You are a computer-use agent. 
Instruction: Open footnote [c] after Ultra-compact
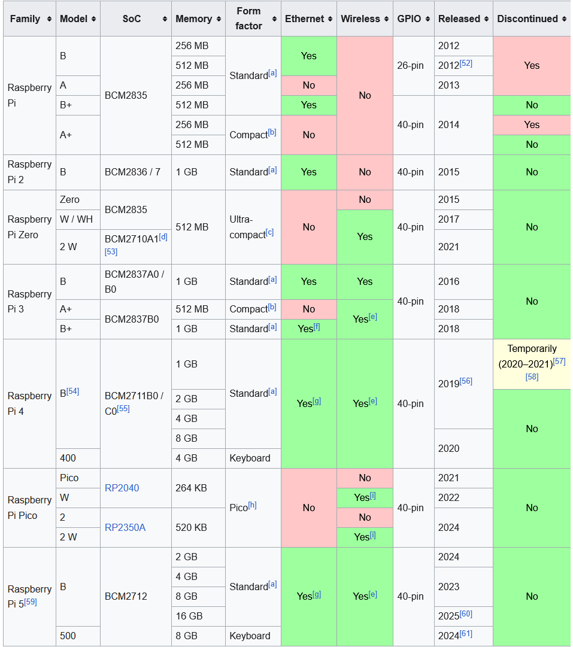coord(269,232)
